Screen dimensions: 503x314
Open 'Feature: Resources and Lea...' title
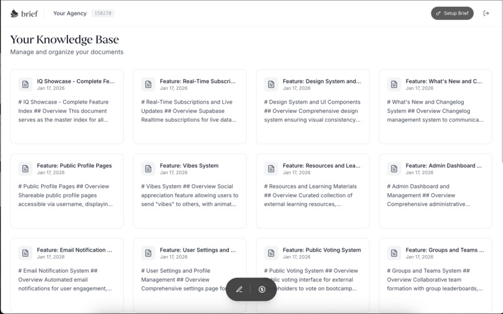[x=321, y=165]
